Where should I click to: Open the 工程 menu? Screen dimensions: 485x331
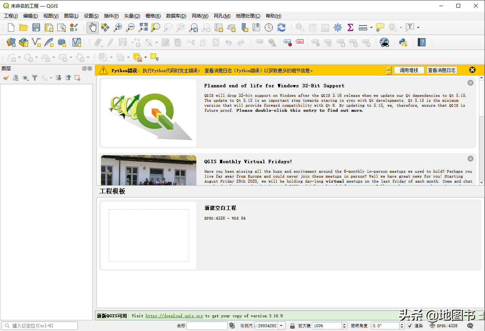[x=11, y=16]
